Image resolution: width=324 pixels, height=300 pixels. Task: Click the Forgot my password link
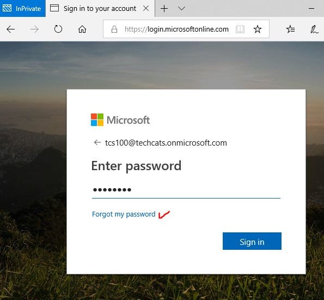point(124,214)
